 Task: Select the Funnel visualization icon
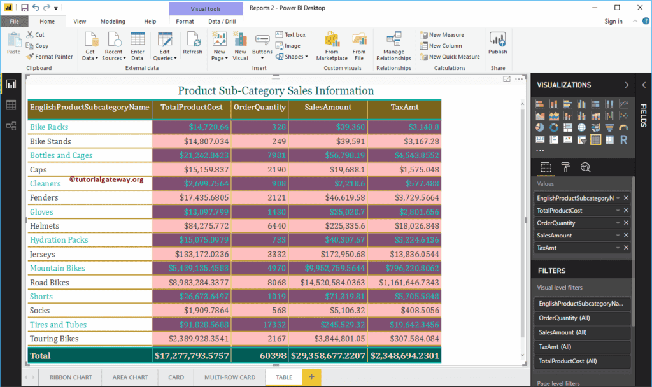pyautogui.click(x=609, y=127)
